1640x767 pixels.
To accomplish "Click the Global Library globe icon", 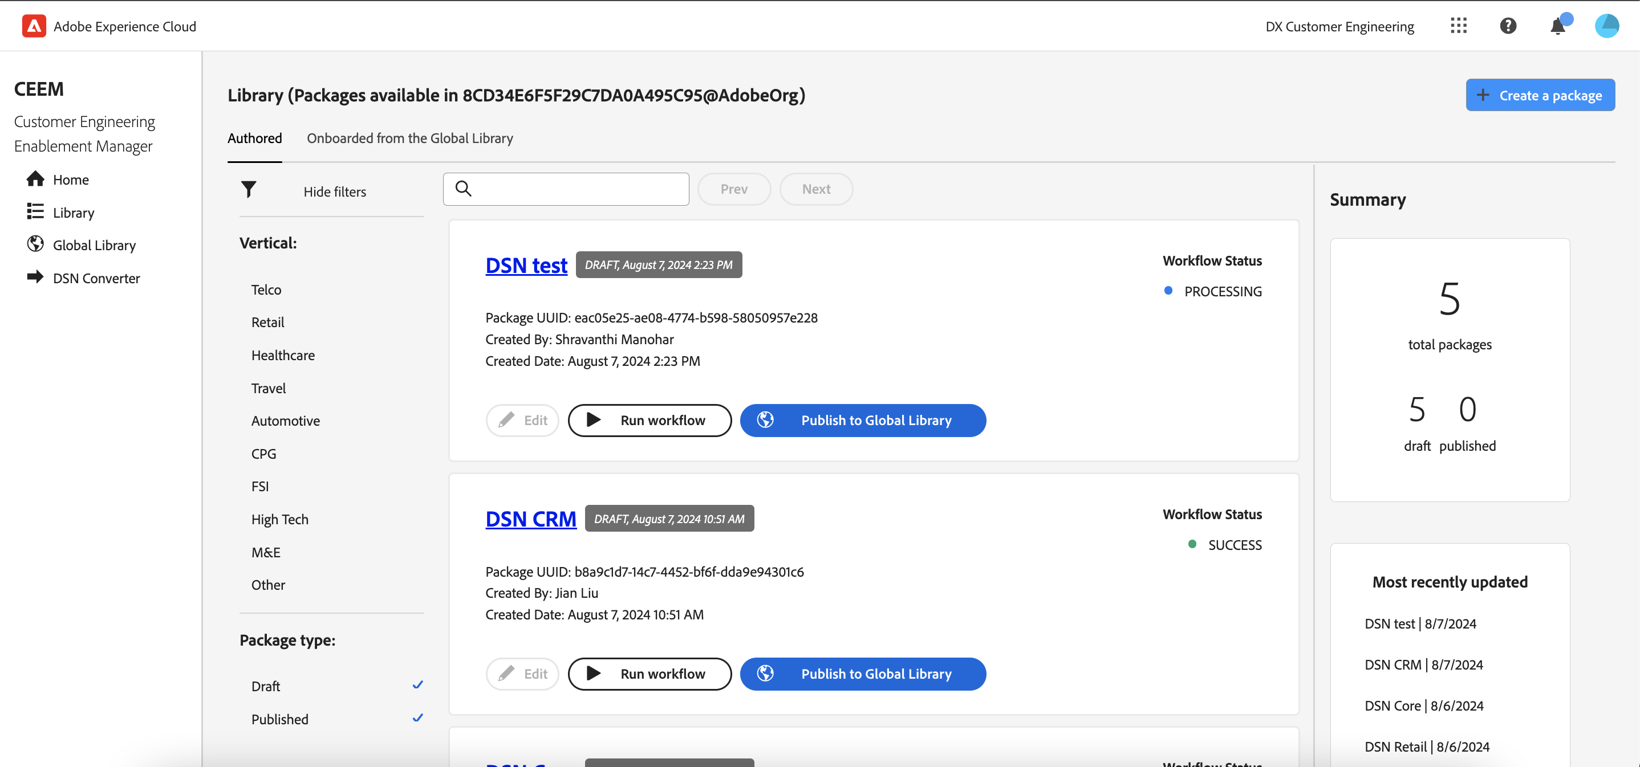I will [x=36, y=244].
